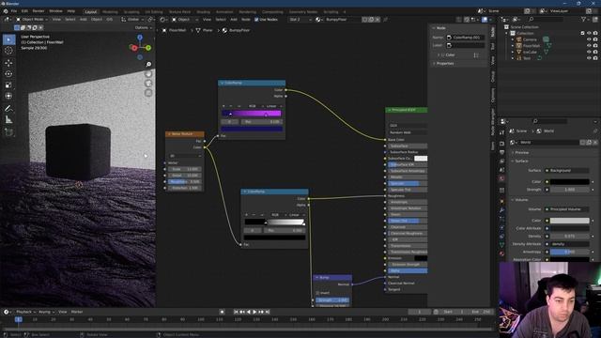Open Material properties tab at sidebar bottom
The image size is (601, 338).
(501, 253)
